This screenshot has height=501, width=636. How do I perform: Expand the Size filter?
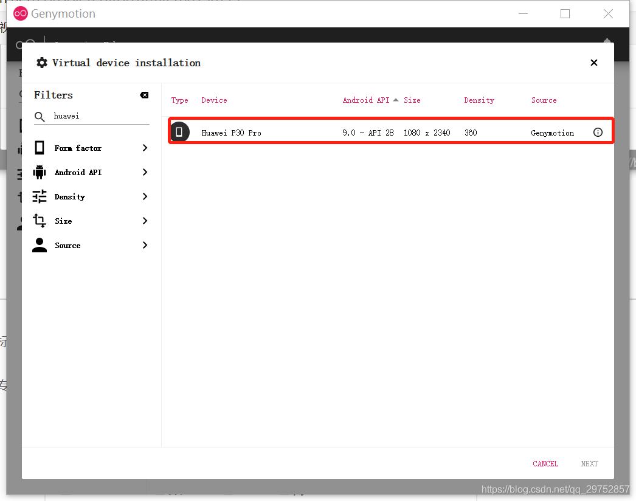click(91, 221)
